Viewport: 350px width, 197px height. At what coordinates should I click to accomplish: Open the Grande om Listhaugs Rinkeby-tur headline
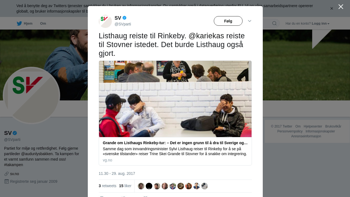tap(175, 143)
